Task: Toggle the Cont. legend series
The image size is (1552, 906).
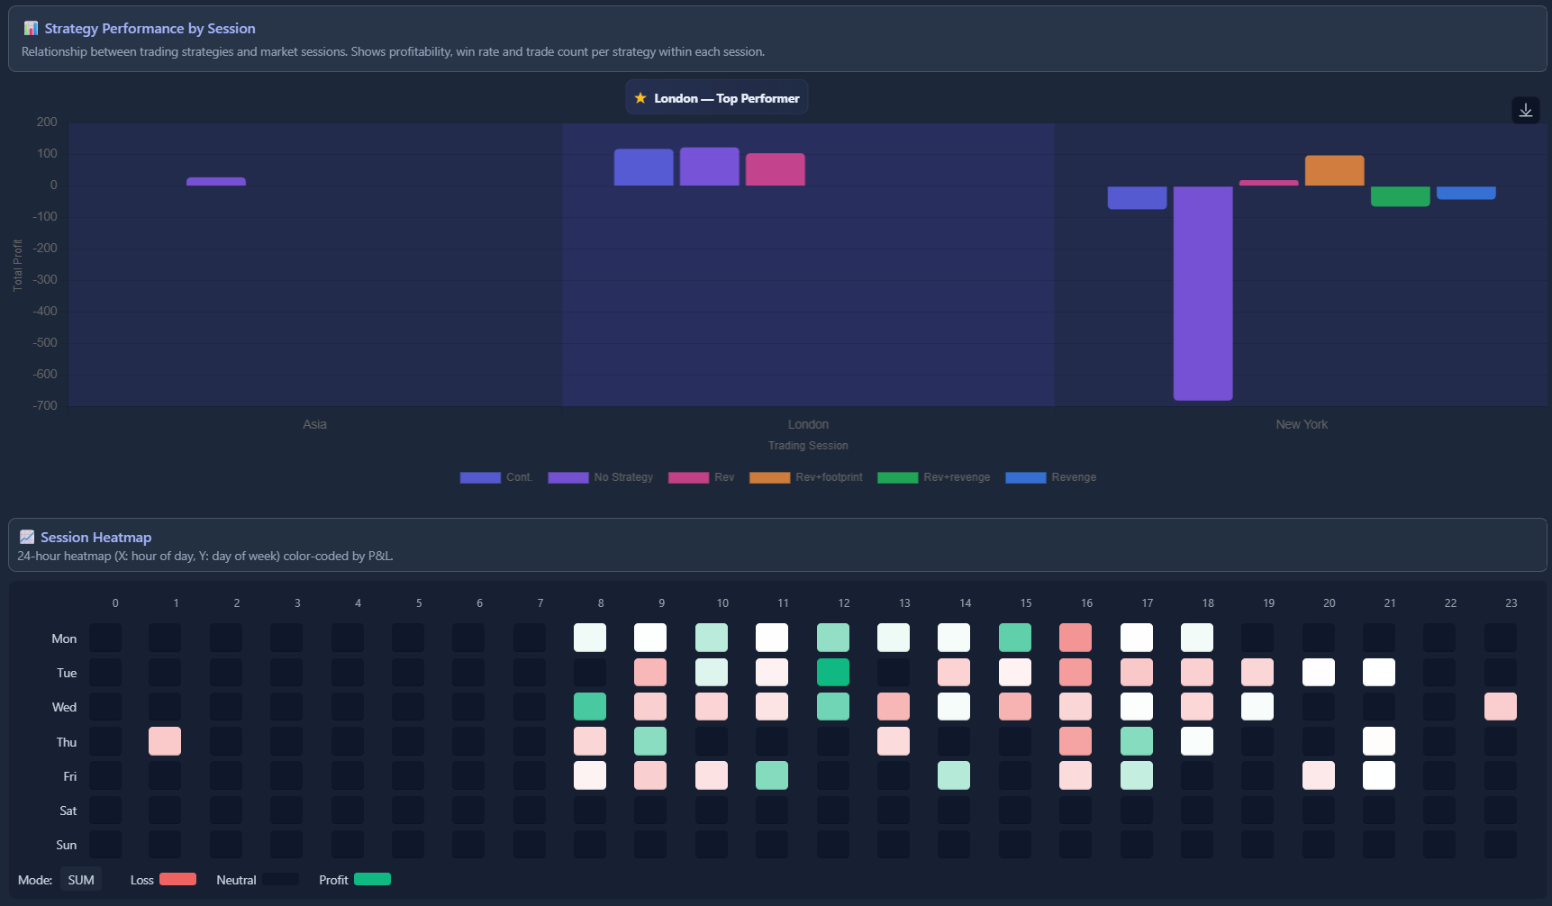Action: (495, 477)
